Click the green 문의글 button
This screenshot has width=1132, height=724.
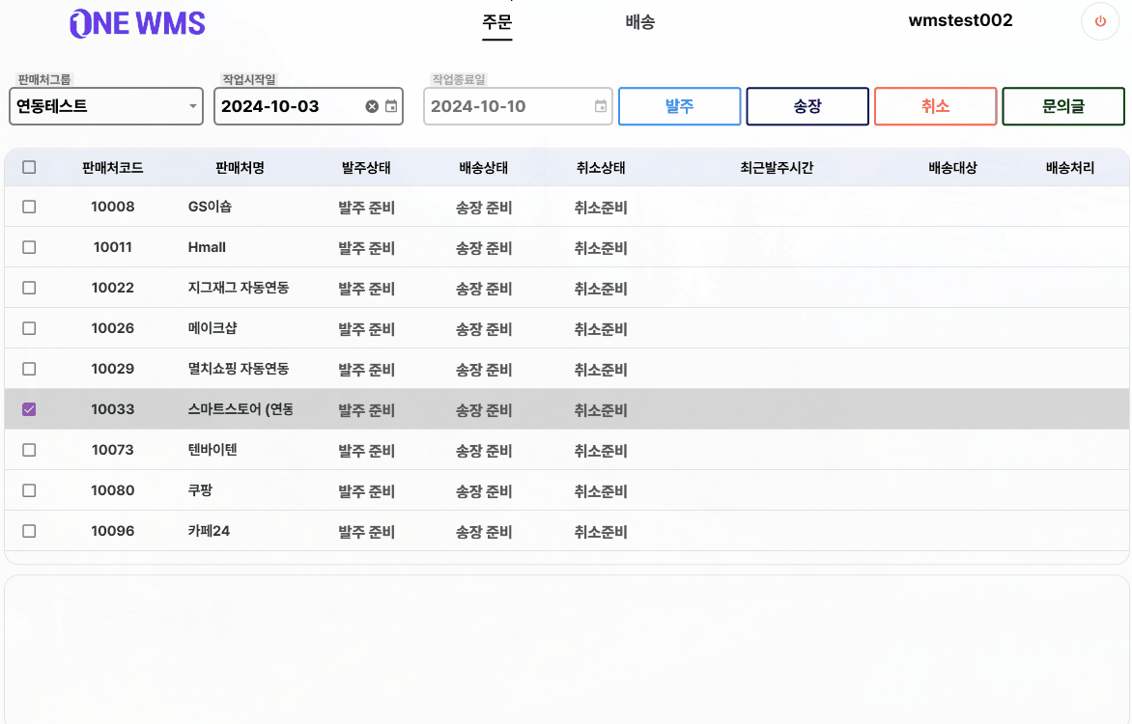tap(1062, 106)
